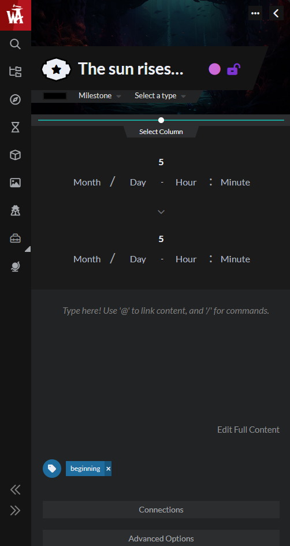Image resolution: width=290 pixels, height=546 pixels.
Task: Pick the pink circle color swatch
Action: (x=214, y=69)
